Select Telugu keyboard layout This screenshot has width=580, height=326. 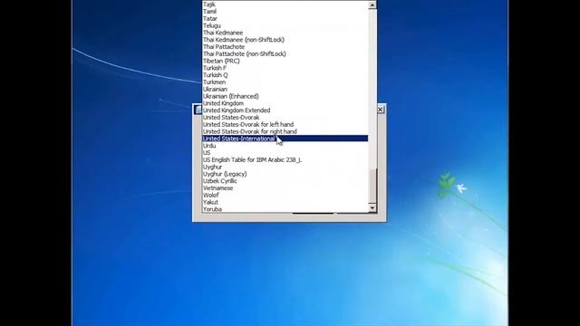[x=285, y=25]
